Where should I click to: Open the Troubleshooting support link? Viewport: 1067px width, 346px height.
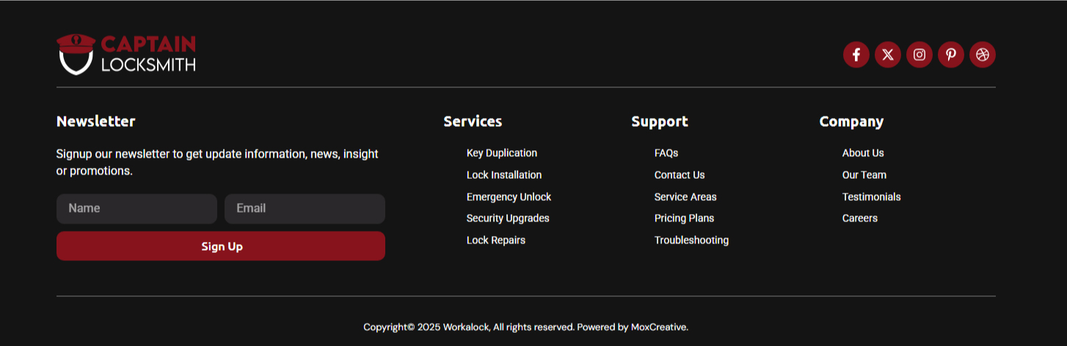click(x=691, y=240)
